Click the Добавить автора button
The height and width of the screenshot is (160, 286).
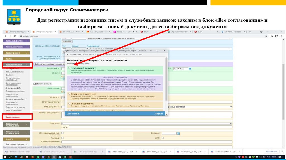[43, 84]
